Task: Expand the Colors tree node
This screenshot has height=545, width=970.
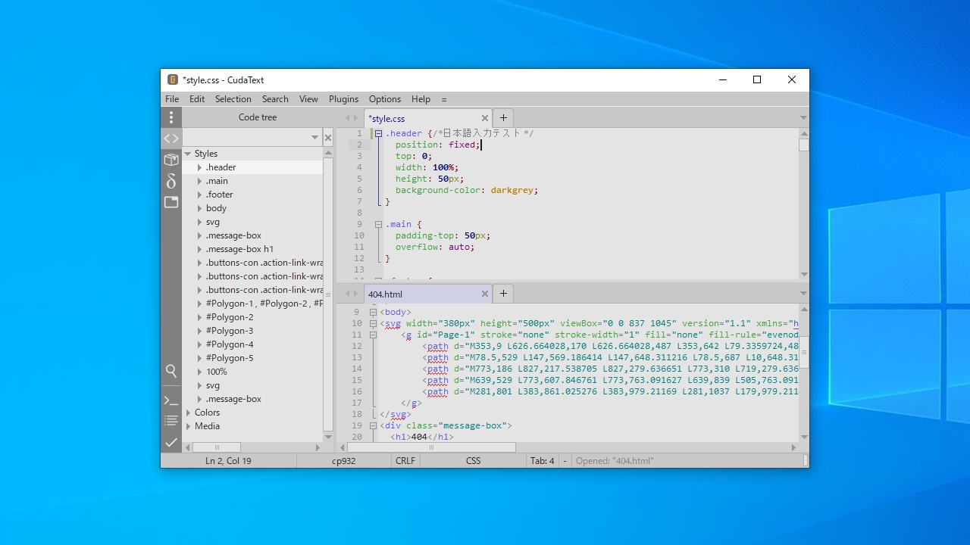Action: 188,413
